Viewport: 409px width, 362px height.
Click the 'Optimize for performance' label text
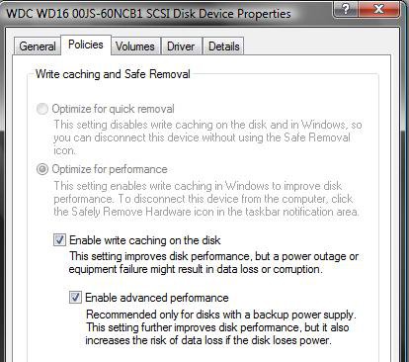point(110,169)
